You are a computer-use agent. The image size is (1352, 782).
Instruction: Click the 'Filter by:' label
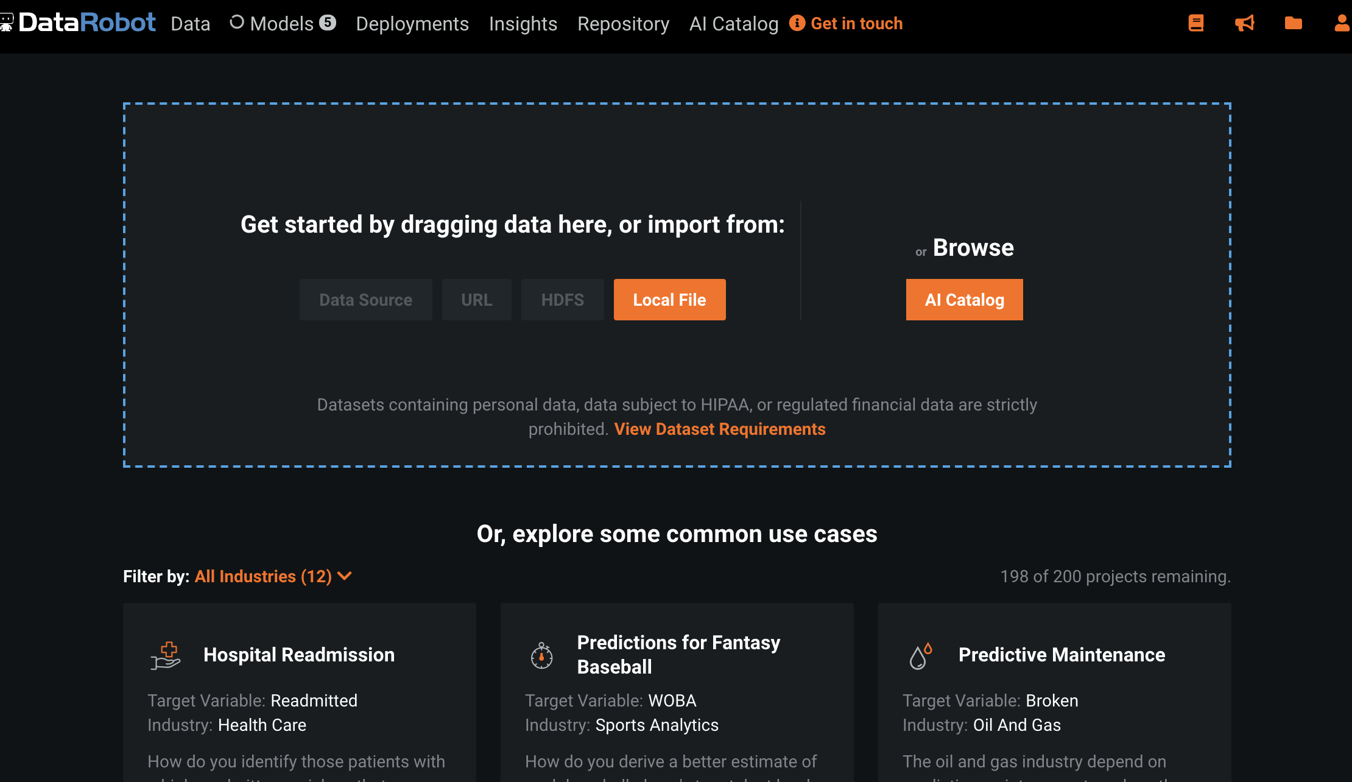pos(157,577)
